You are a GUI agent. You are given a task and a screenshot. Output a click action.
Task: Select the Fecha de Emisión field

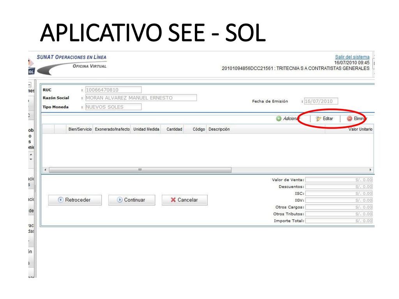coord(321,101)
